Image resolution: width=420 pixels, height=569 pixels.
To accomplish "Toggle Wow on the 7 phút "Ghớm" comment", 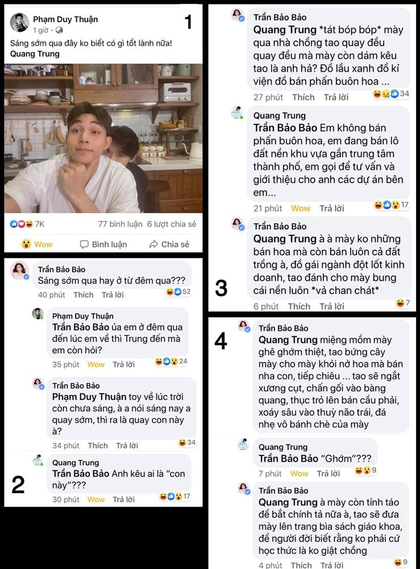I will pos(299,473).
